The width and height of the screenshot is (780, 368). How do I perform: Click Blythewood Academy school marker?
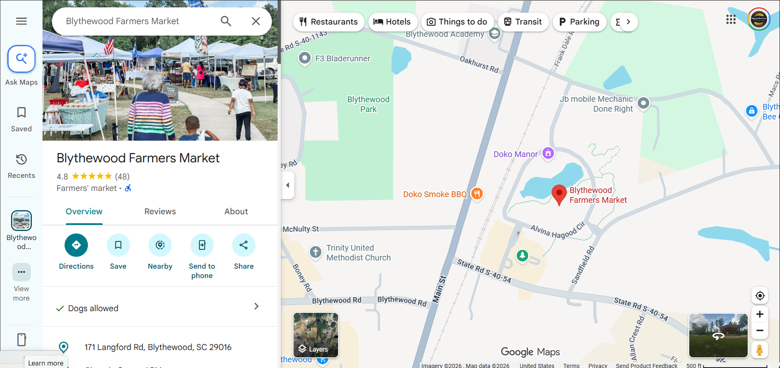tap(495, 34)
